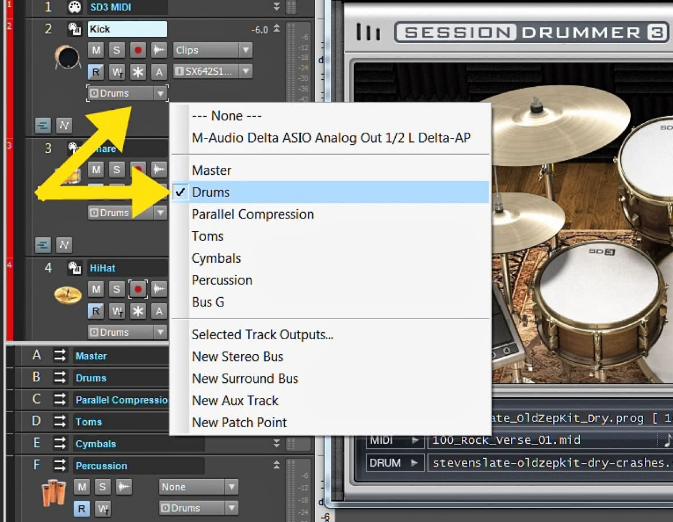Arm the HiHat track for recording
The width and height of the screenshot is (673, 522).
point(138,289)
